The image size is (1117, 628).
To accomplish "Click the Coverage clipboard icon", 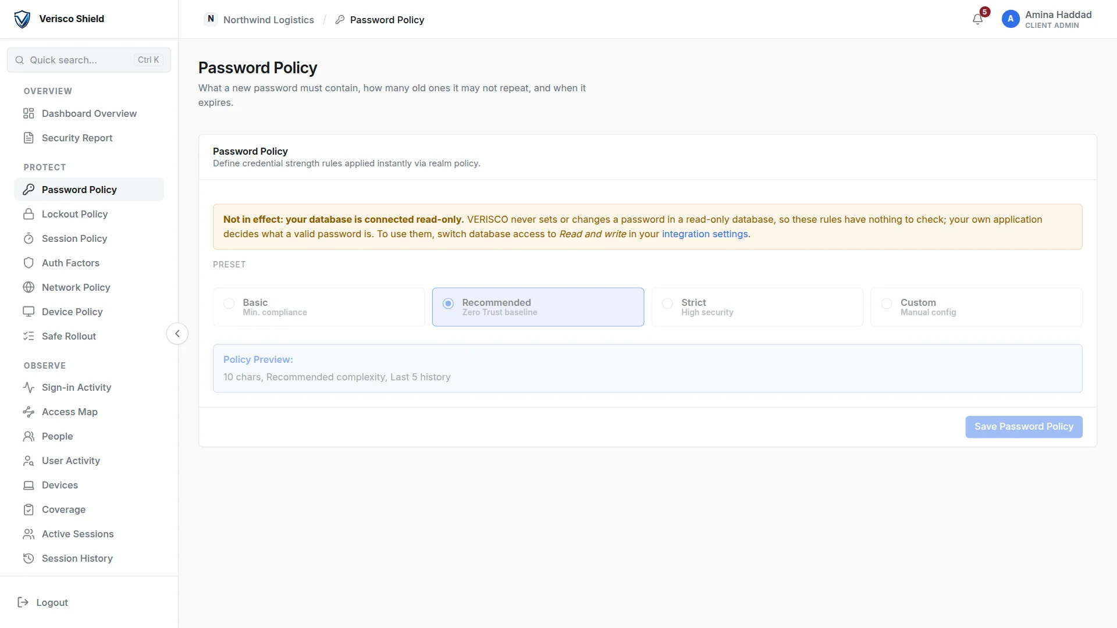I will tap(29, 509).
